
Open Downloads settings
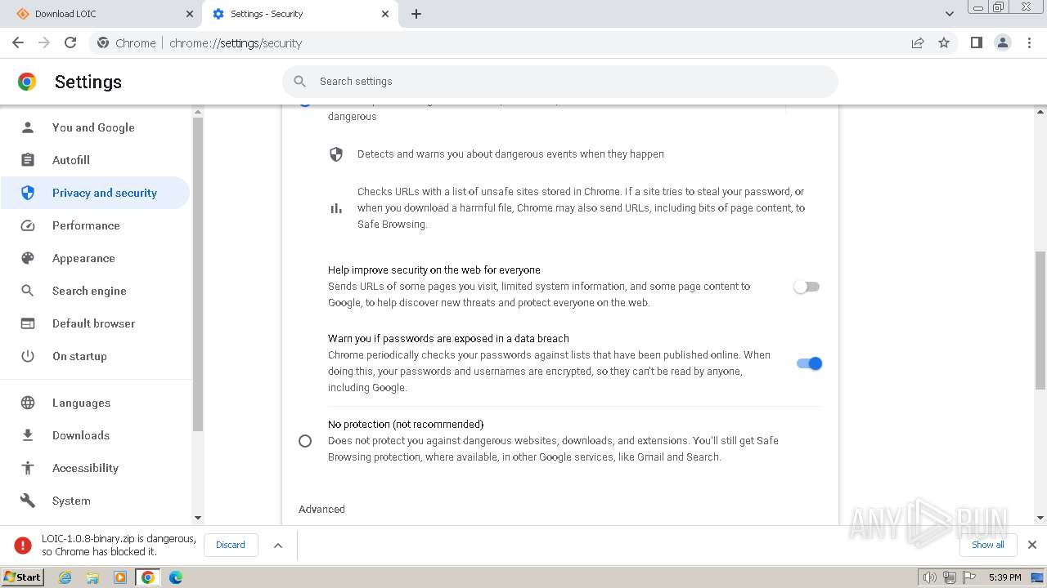[95, 435]
